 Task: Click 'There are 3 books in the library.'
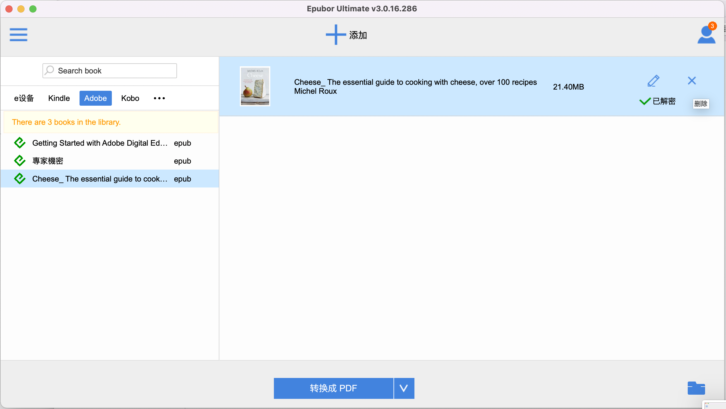click(x=66, y=122)
